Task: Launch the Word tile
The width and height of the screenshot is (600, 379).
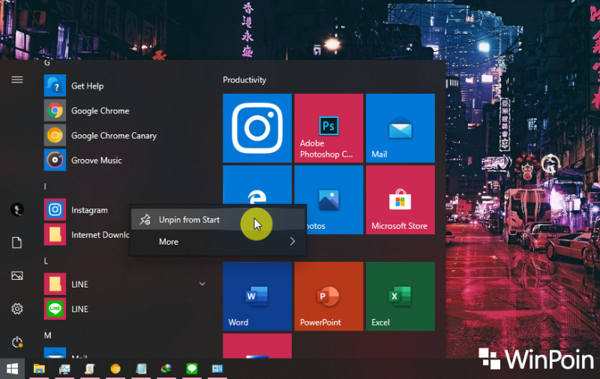Action: (257, 296)
